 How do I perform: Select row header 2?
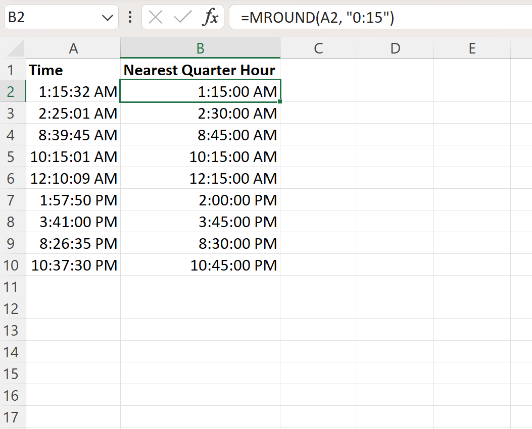click(x=13, y=91)
